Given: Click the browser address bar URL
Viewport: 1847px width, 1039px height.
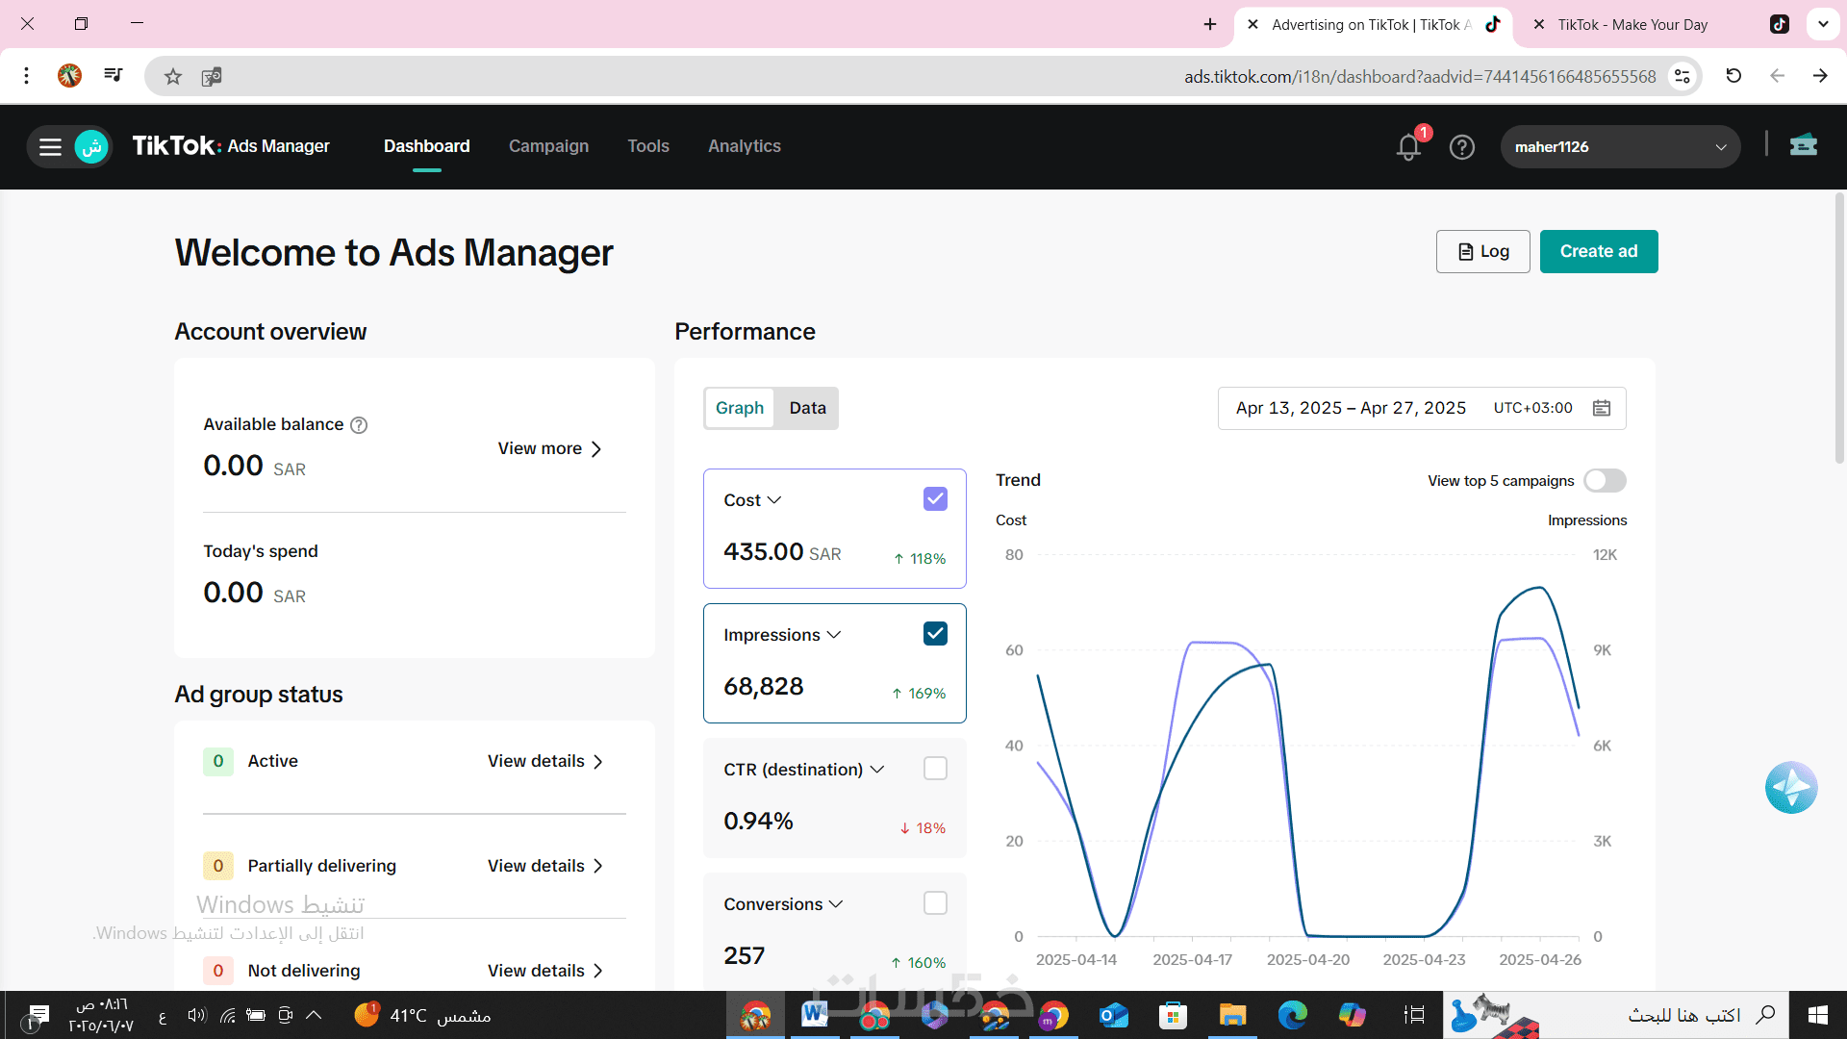Looking at the screenshot, I should click(1419, 77).
